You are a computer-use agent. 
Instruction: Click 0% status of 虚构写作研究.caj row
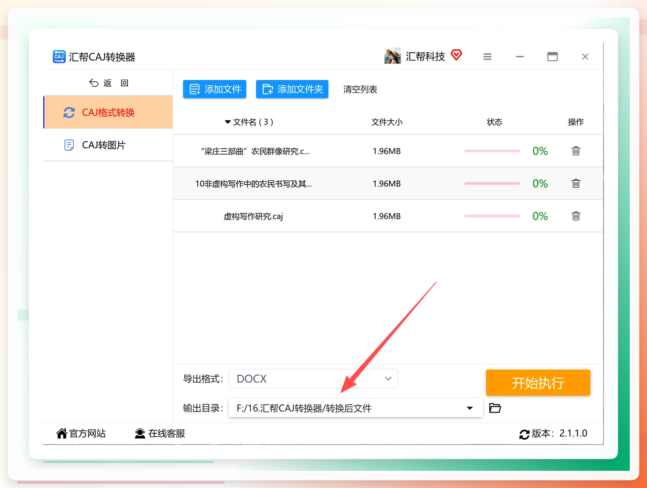pyautogui.click(x=540, y=216)
